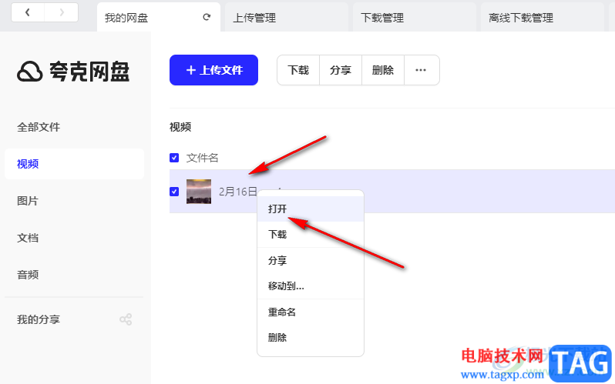Go forward with the right arrow button
This screenshot has width=615, height=384.
pyautogui.click(x=62, y=12)
